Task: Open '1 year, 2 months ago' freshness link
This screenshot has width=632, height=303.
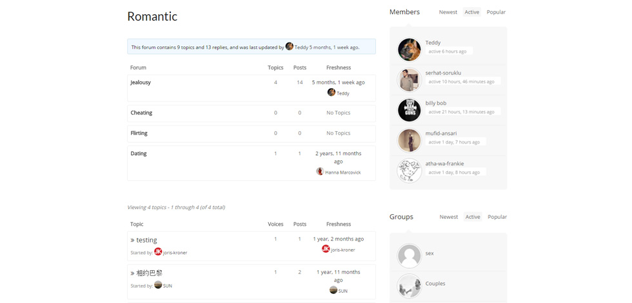Action: pyautogui.click(x=338, y=239)
